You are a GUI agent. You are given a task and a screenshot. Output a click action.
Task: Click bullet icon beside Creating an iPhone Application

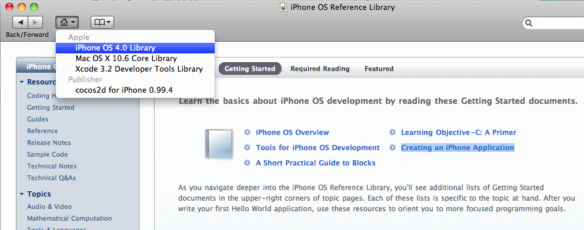tap(392, 147)
